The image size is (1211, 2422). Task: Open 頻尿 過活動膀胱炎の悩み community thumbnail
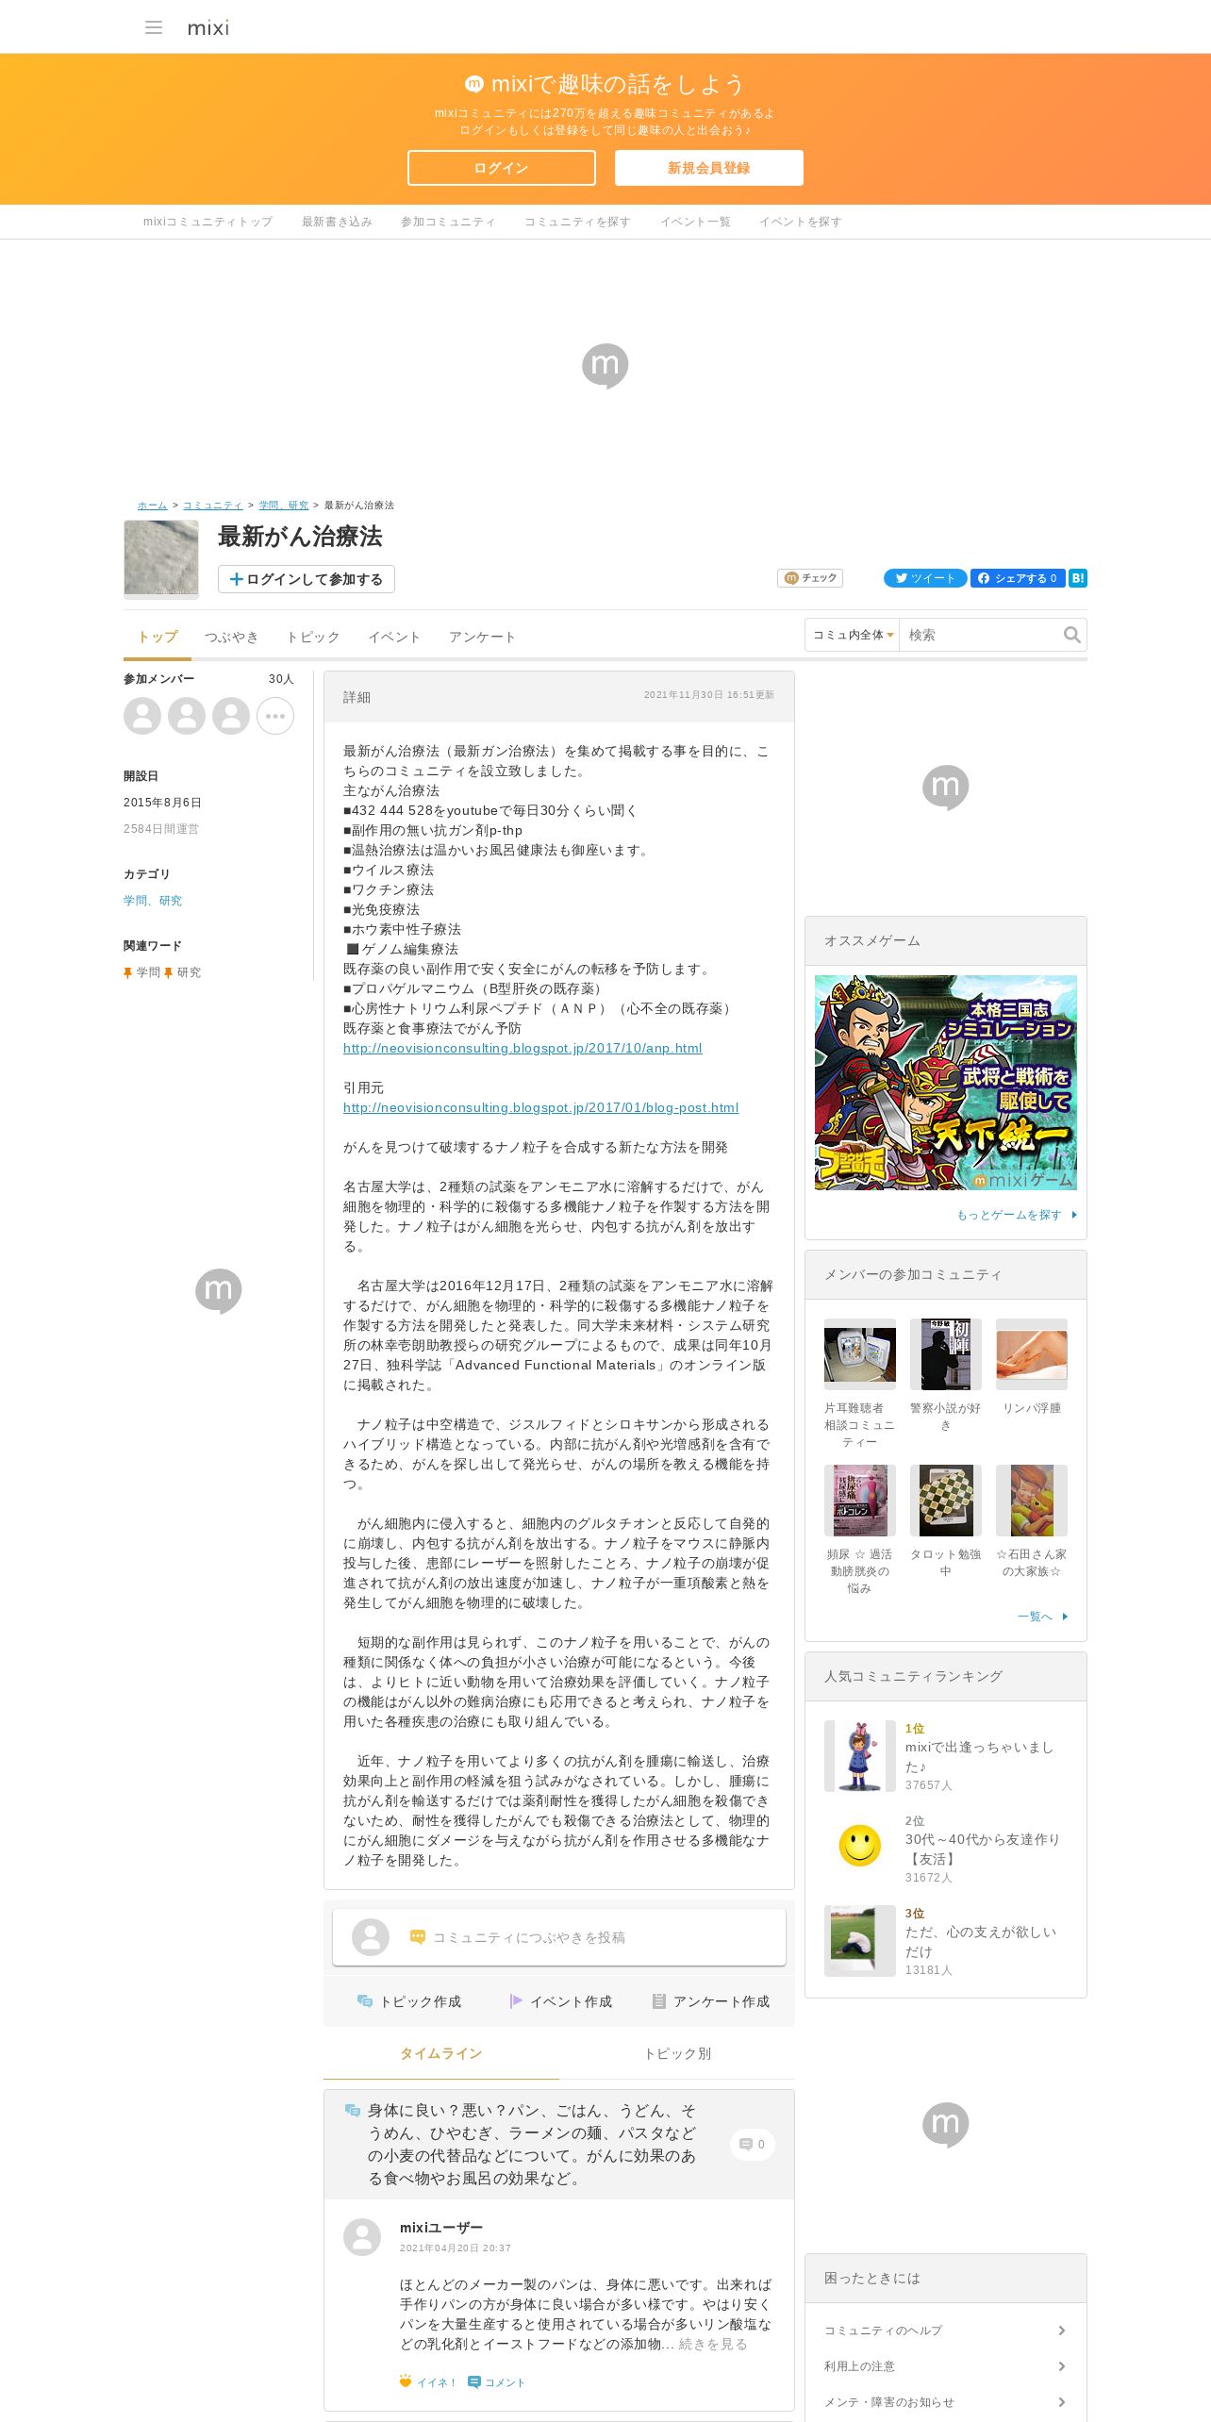point(860,1501)
